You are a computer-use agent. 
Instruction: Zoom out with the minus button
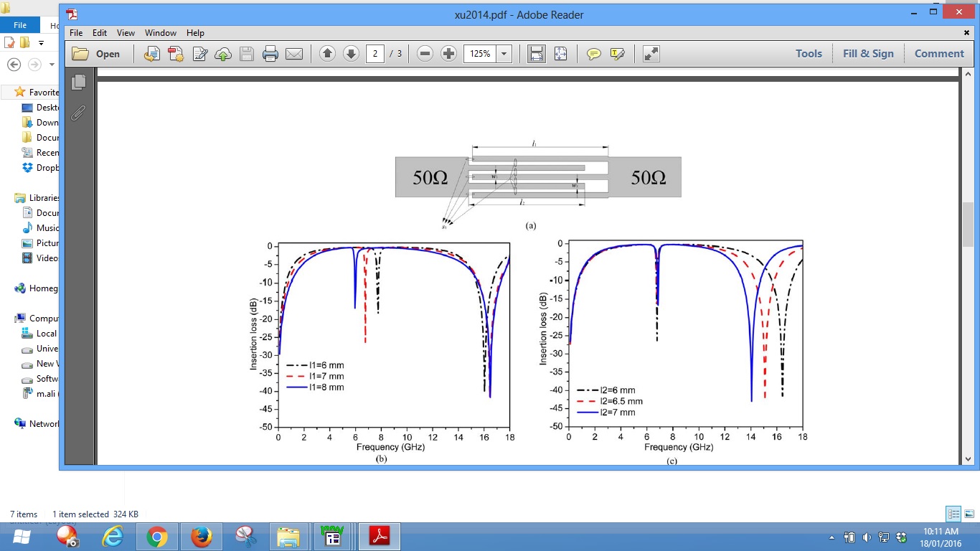425,54
